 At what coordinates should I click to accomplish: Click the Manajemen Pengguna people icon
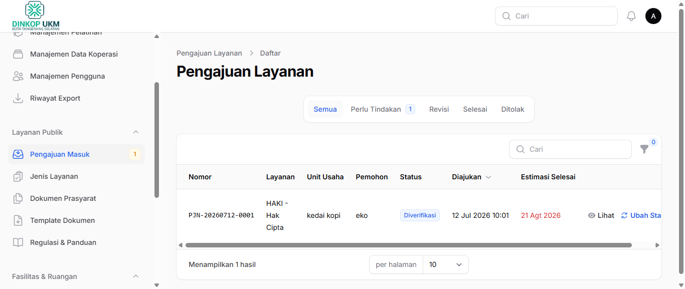coord(18,76)
